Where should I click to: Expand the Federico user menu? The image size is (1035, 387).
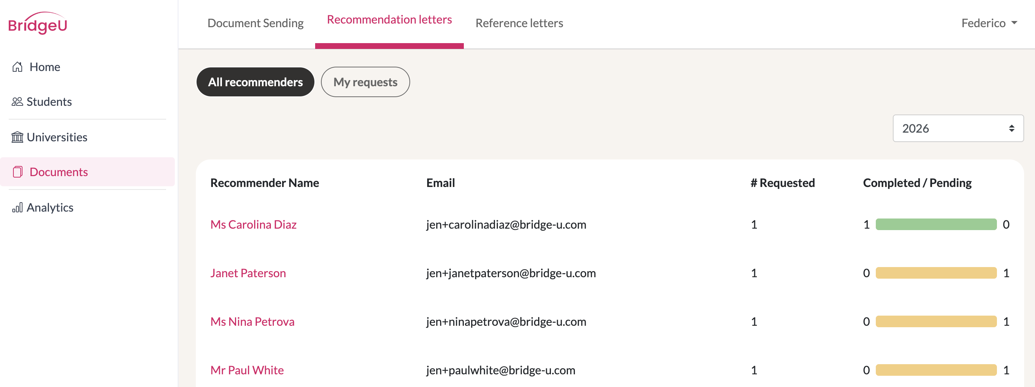[989, 23]
